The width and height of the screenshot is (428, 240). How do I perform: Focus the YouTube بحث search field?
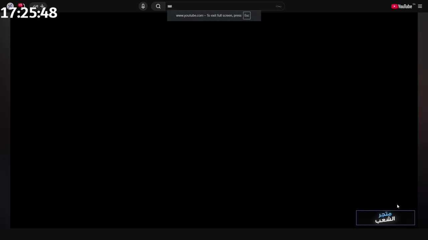click(225, 6)
